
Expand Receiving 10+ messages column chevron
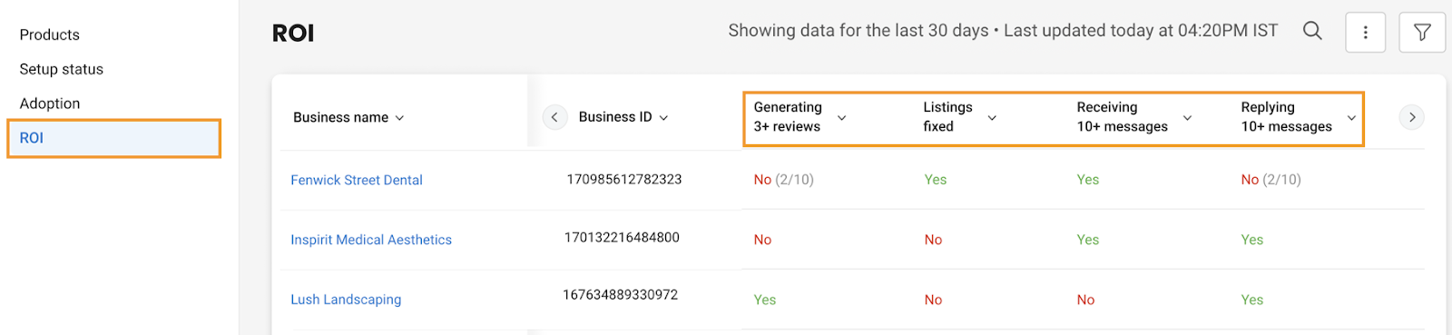1187,118
